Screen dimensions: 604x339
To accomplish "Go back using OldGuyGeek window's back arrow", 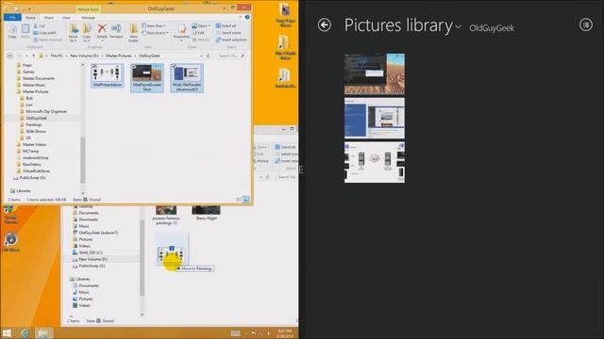I will (10, 56).
